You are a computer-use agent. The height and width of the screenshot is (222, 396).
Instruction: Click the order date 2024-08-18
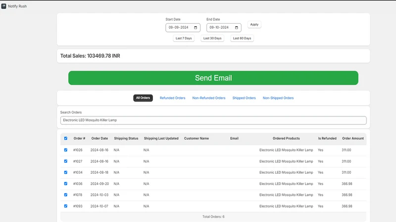tap(99, 172)
